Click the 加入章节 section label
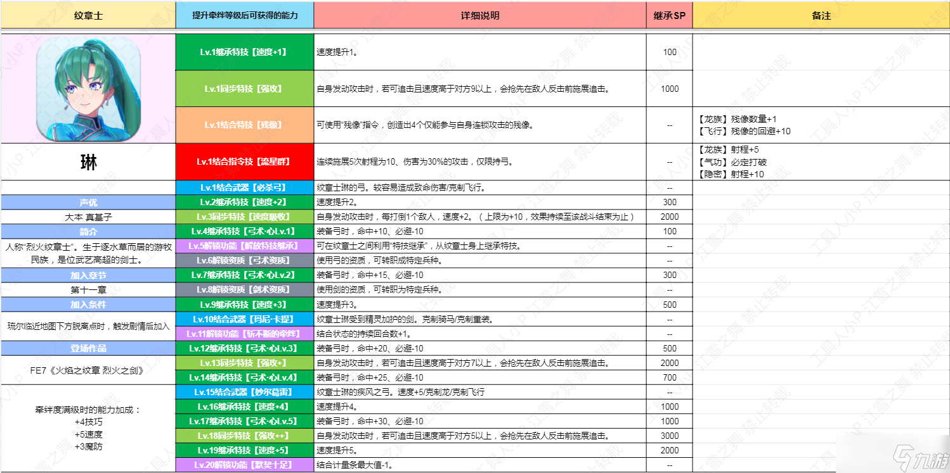 pyautogui.click(x=88, y=275)
